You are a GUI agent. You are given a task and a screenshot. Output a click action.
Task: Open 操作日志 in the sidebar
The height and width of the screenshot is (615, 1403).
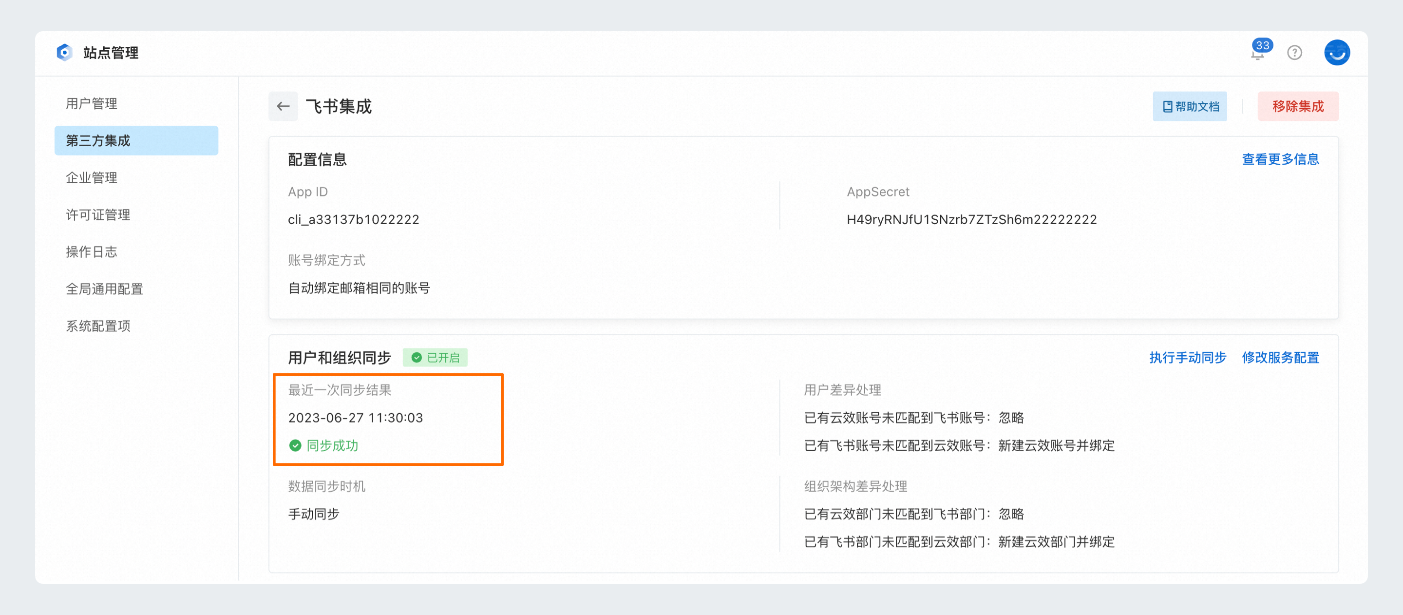pyautogui.click(x=92, y=251)
